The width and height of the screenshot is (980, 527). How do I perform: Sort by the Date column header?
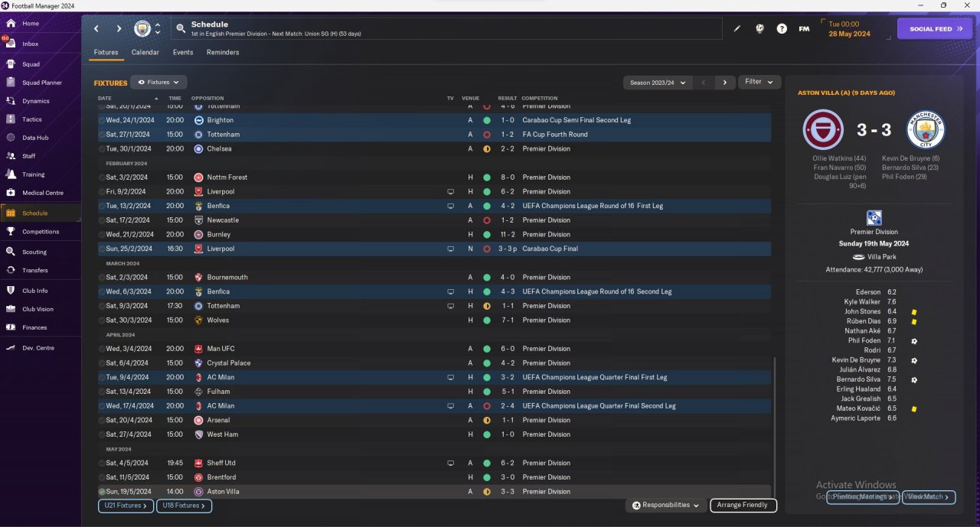point(104,98)
